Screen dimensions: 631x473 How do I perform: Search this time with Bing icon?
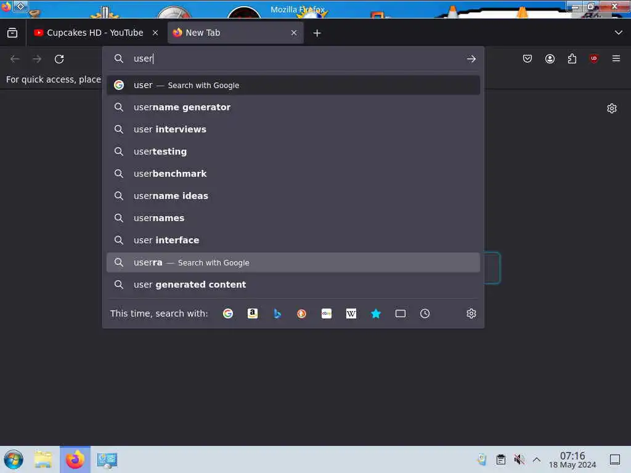click(277, 313)
